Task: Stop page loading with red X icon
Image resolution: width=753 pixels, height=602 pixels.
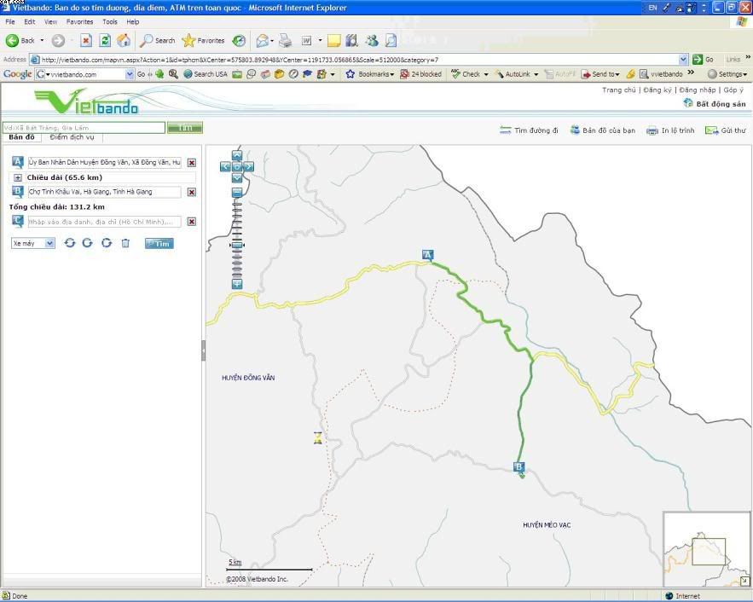Action: coord(86,41)
